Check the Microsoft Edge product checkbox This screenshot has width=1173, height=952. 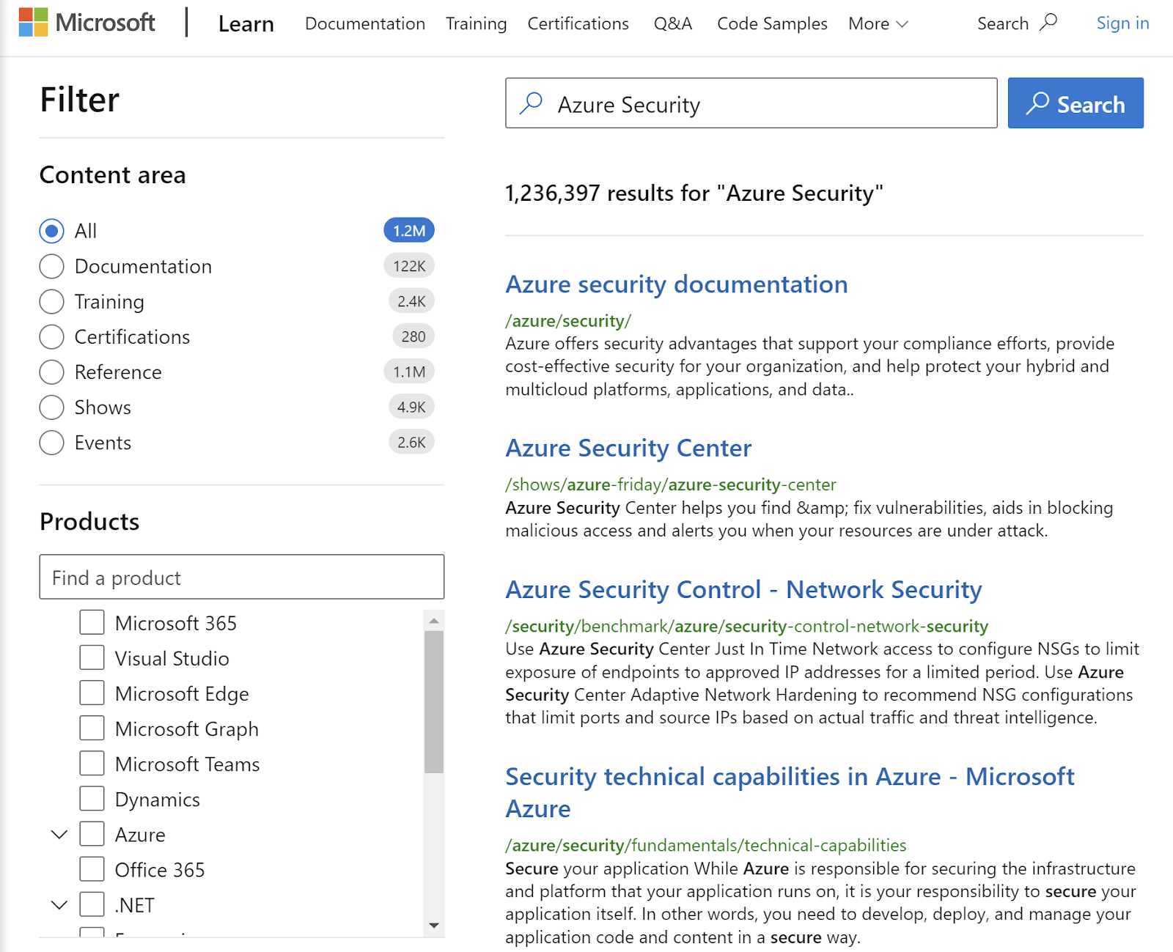[92, 693]
